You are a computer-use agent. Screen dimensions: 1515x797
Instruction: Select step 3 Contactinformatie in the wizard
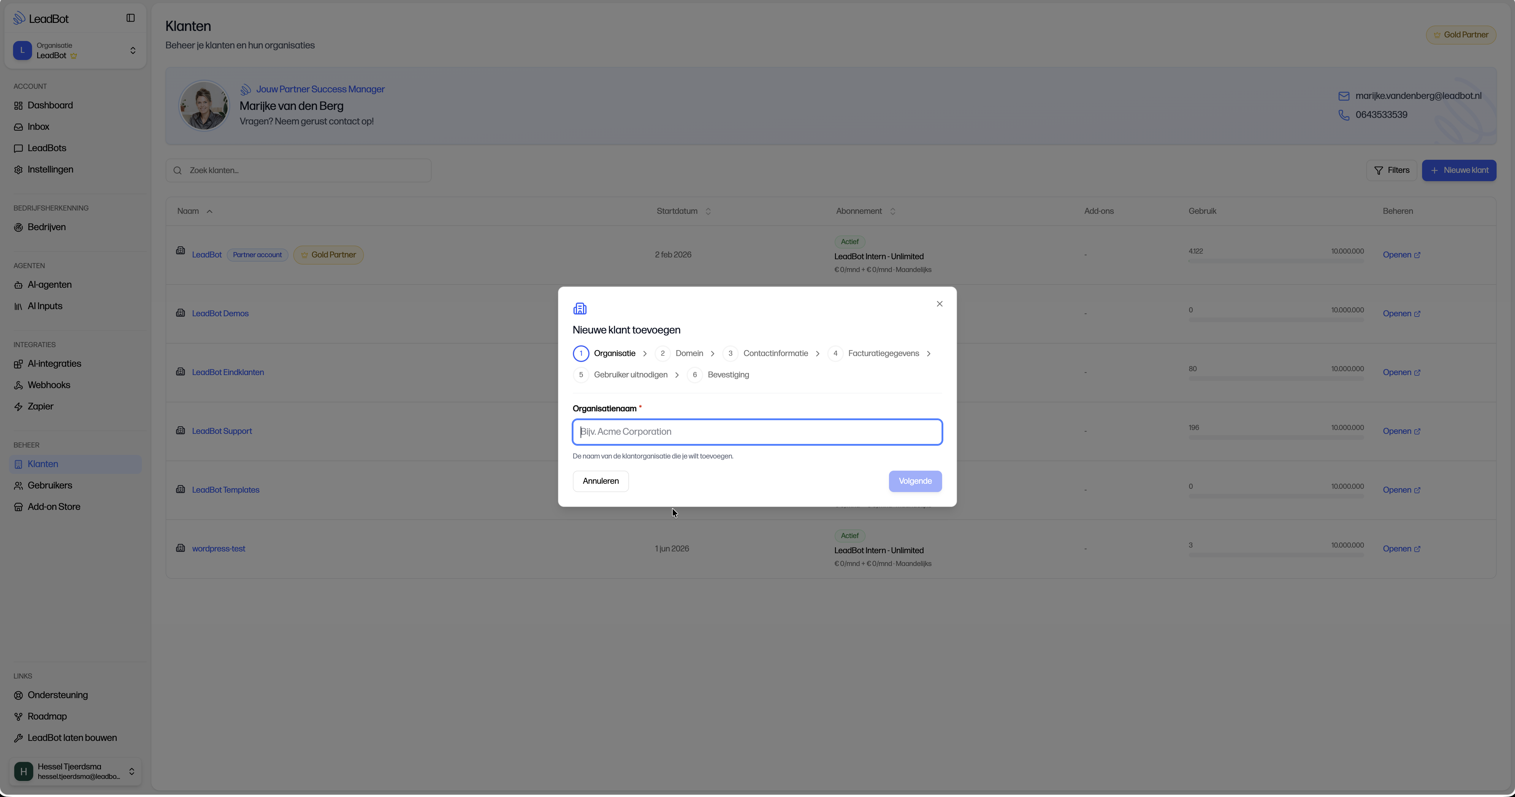coord(765,353)
